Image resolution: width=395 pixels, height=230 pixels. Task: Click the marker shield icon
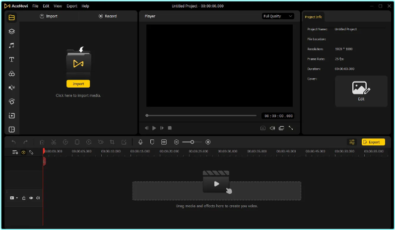pos(152,142)
